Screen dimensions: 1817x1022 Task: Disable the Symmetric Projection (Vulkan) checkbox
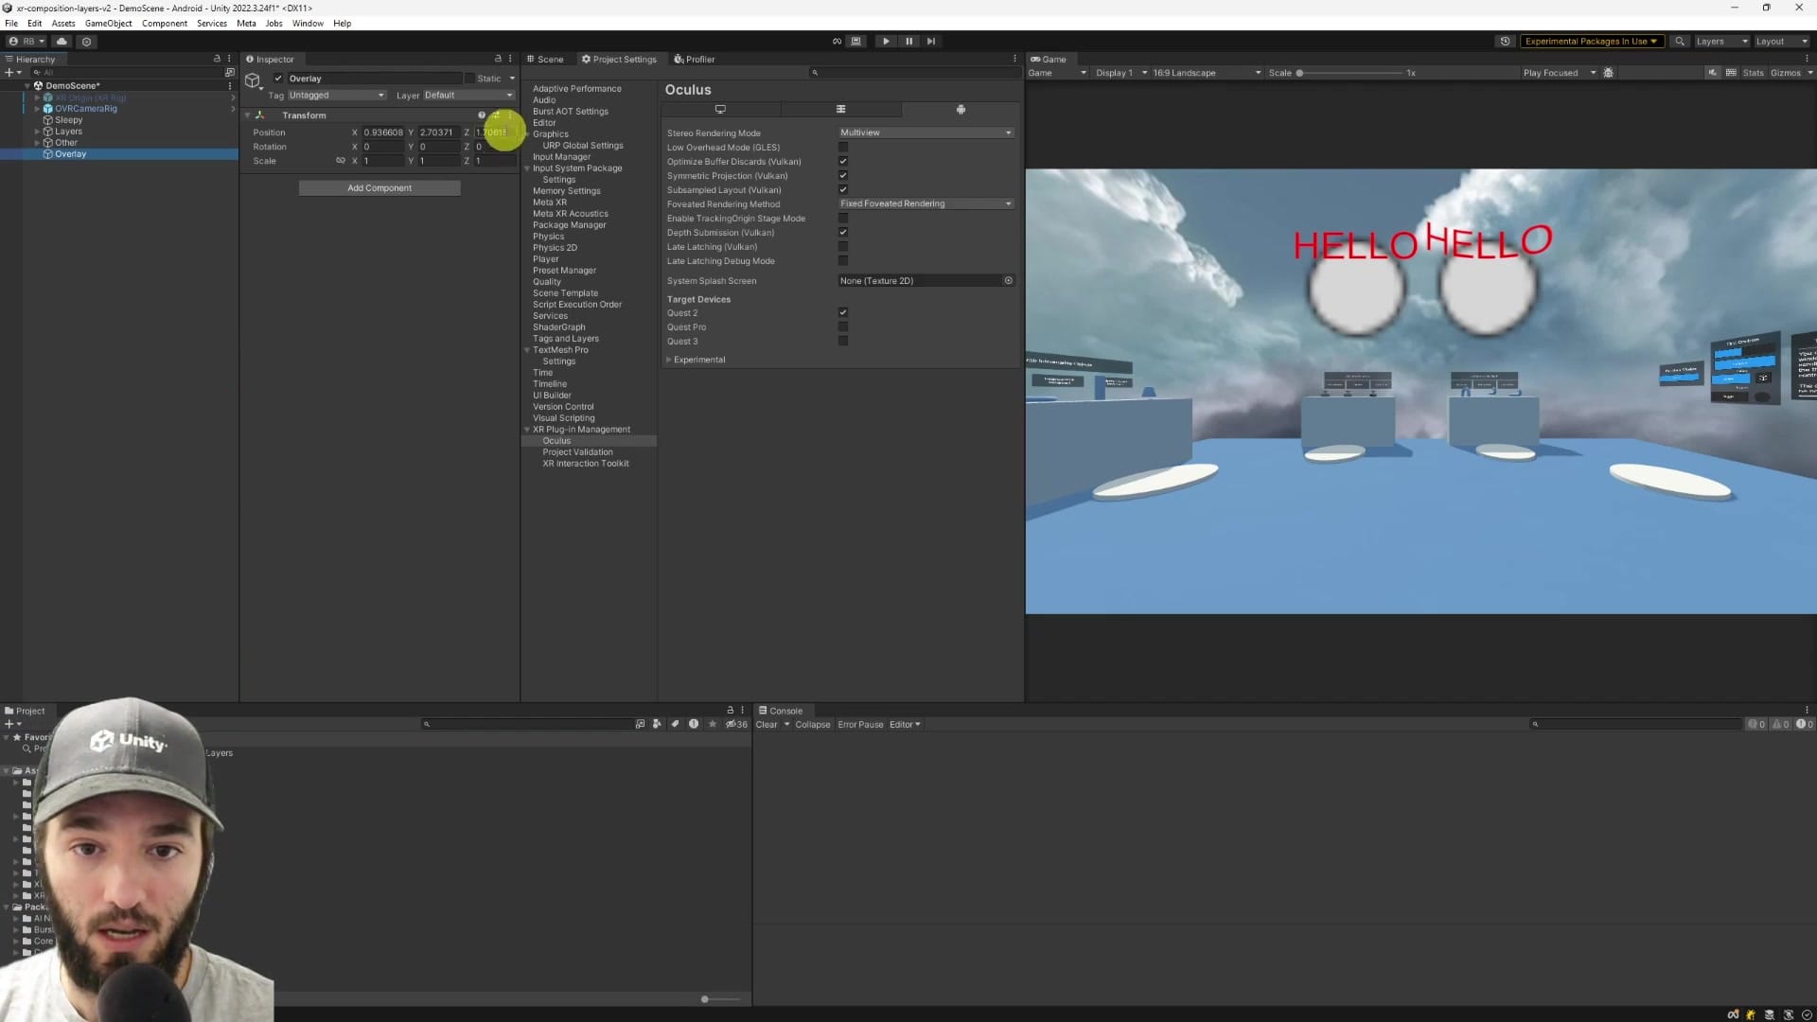(843, 175)
